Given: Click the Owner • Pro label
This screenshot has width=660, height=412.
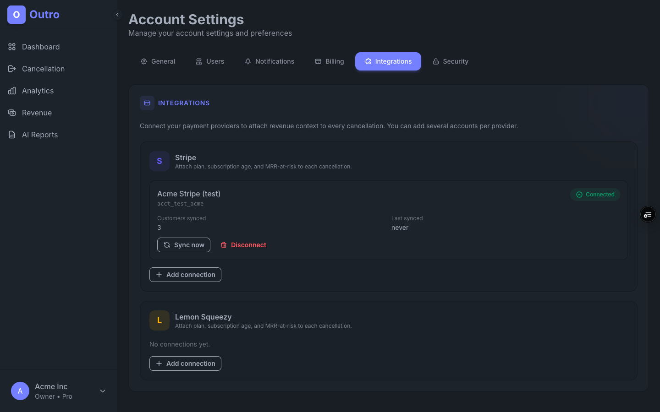Looking at the screenshot, I should pos(54,396).
